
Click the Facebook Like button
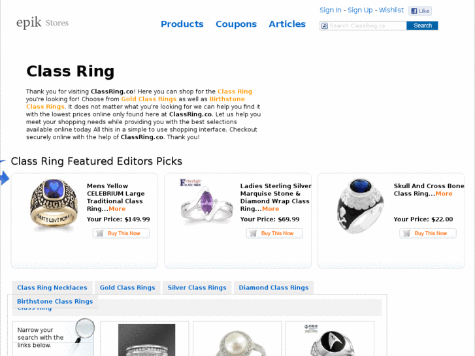(420, 11)
